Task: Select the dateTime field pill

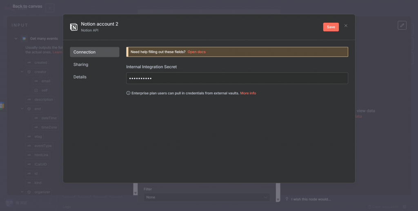Action: pos(46,118)
